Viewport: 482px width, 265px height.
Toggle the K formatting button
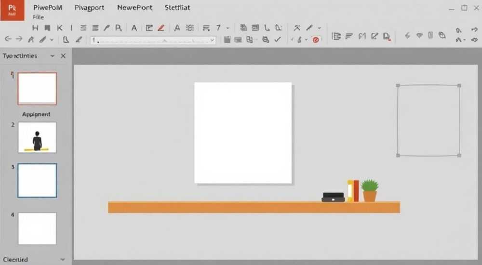(x=60, y=28)
